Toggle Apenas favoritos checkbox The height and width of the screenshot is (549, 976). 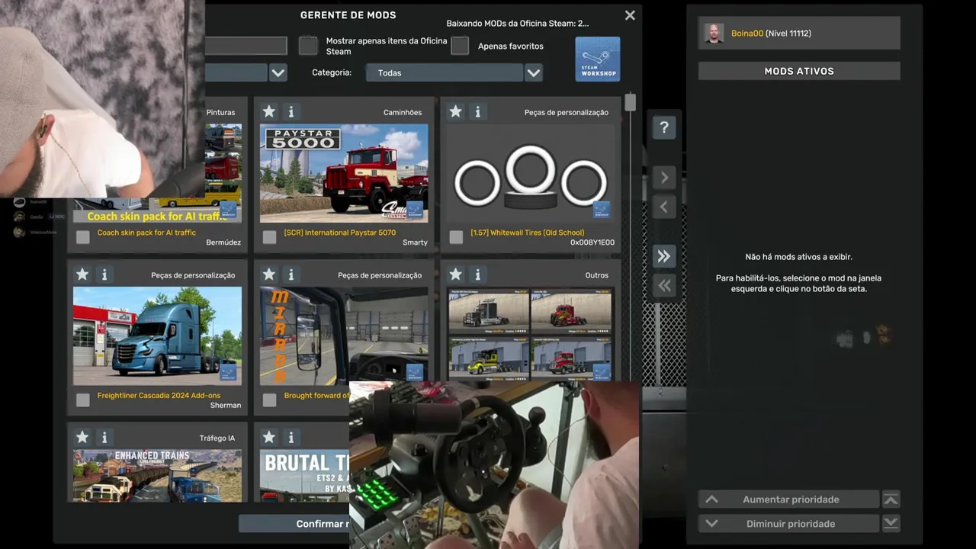click(460, 46)
